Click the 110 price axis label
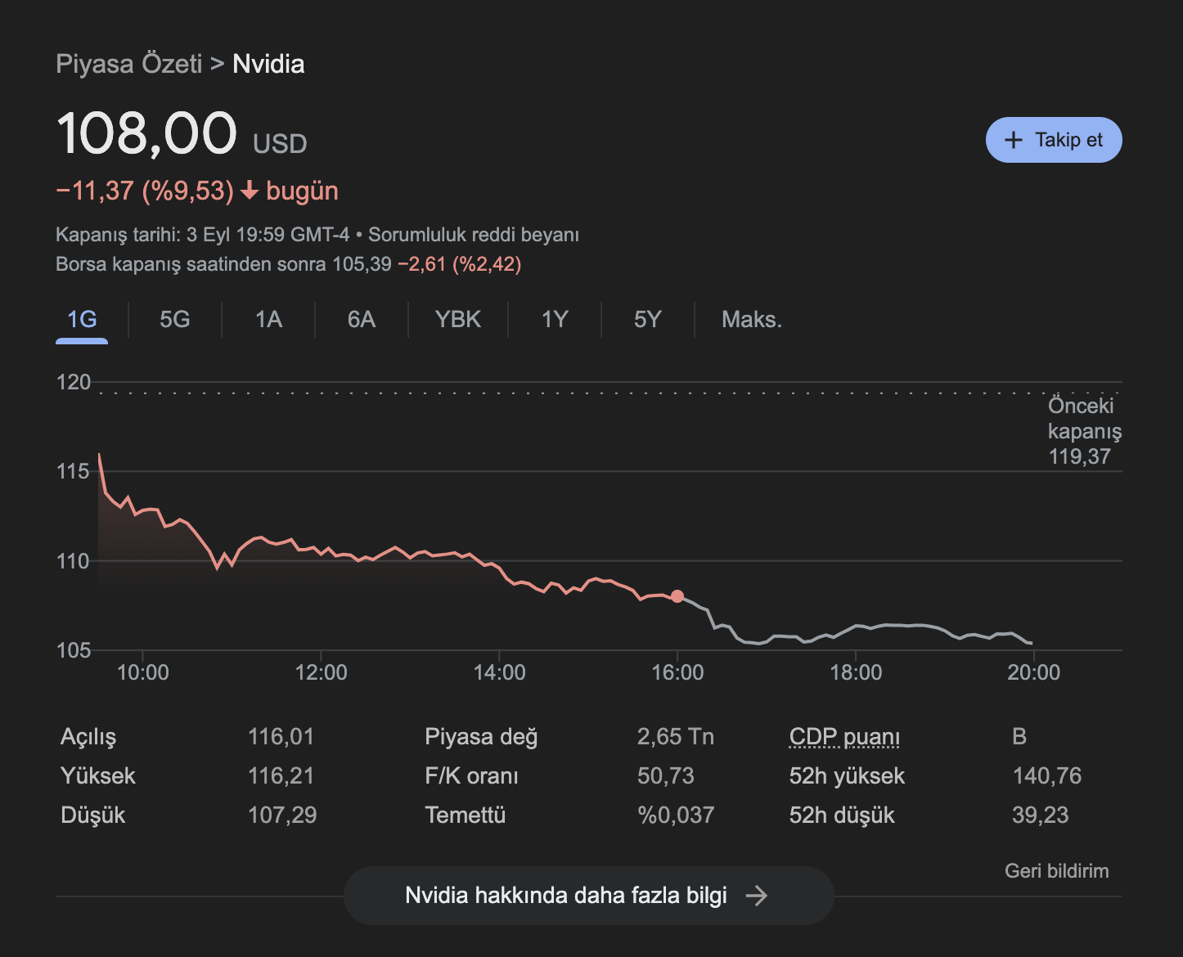 [73, 561]
